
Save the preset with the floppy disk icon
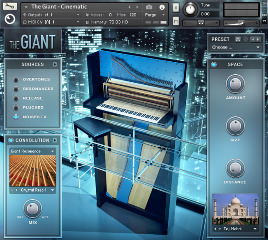238,40
